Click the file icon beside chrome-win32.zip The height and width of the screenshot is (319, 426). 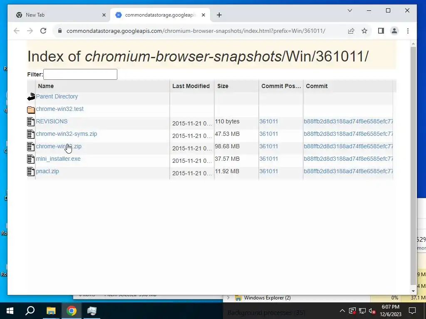(x=31, y=147)
